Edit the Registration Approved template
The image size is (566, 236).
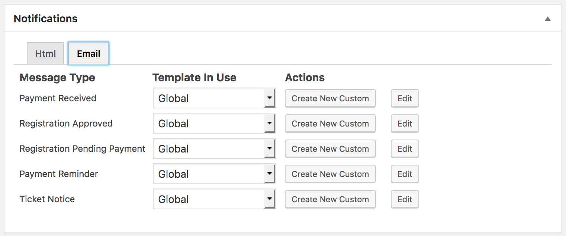[405, 124]
